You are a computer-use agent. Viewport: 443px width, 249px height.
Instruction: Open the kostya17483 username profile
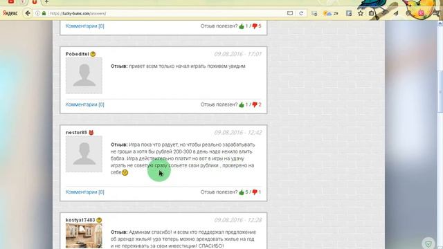[x=80, y=220]
